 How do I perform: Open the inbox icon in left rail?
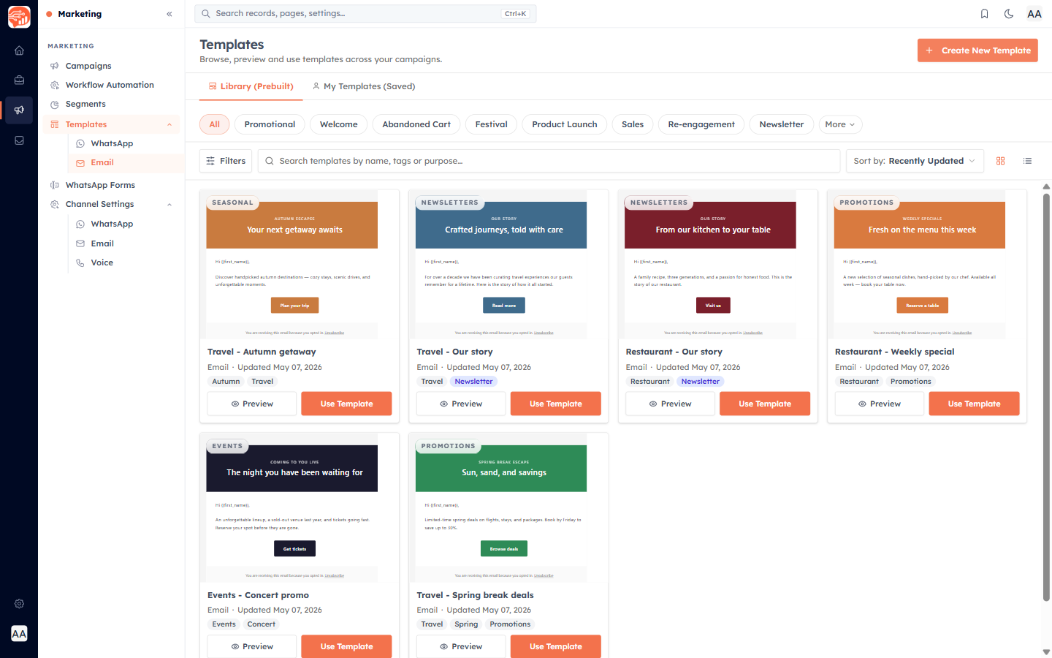pyautogui.click(x=19, y=140)
